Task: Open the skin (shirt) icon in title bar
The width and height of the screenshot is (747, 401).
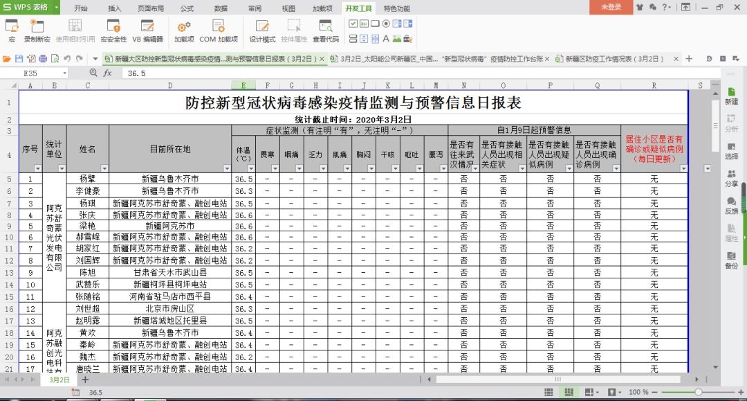Action: coord(639,7)
